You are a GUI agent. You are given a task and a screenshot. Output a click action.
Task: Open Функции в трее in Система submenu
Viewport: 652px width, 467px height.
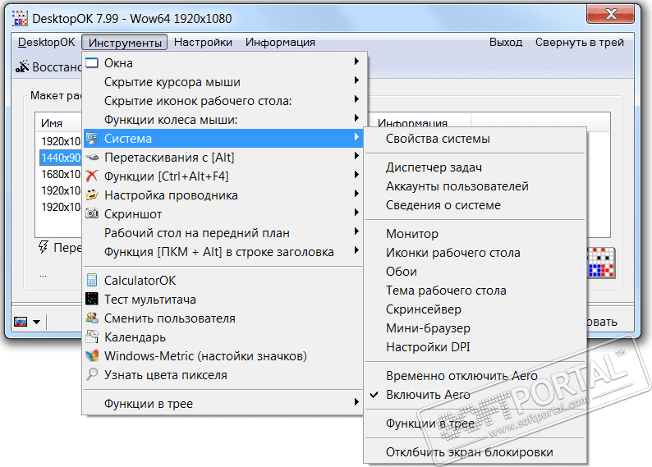click(475, 424)
